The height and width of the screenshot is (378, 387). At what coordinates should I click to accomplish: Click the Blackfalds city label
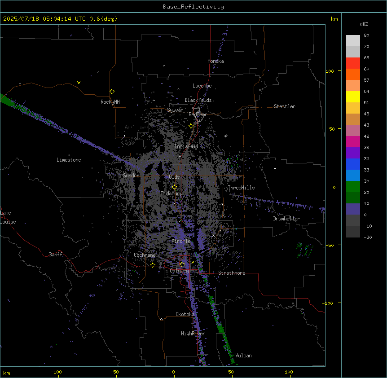pyautogui.click(x=198, y=100)
